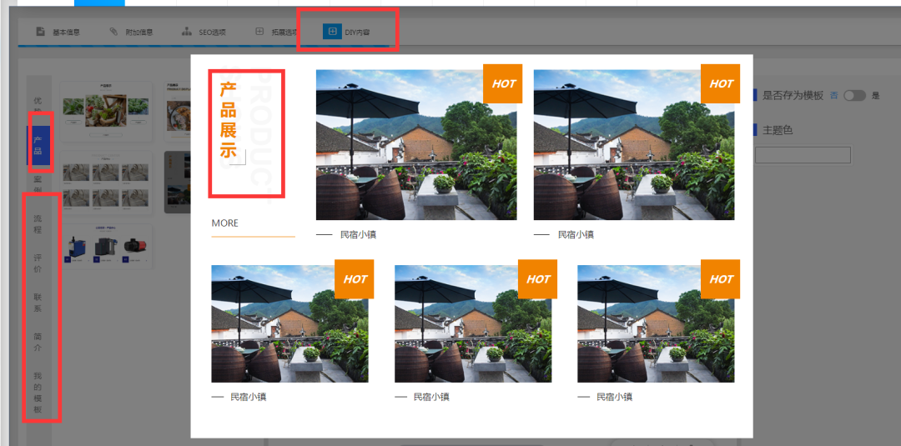This screenshot has height=446, width=901.
Task: Toggle the 是否存为模板 switch
Action: (x=854, y=96)
